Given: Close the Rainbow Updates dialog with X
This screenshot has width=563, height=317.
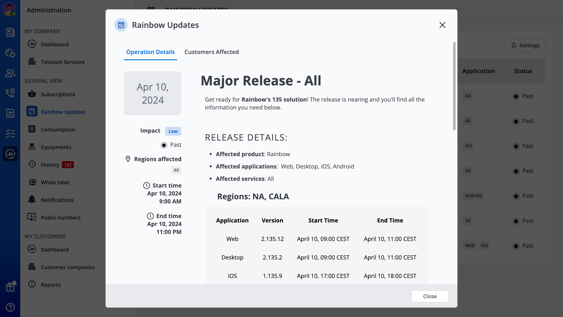Looking at the screenshot, I should point(442,25).
